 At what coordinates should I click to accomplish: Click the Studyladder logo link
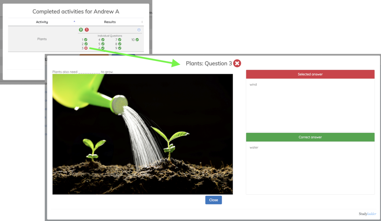click(367, 214)
